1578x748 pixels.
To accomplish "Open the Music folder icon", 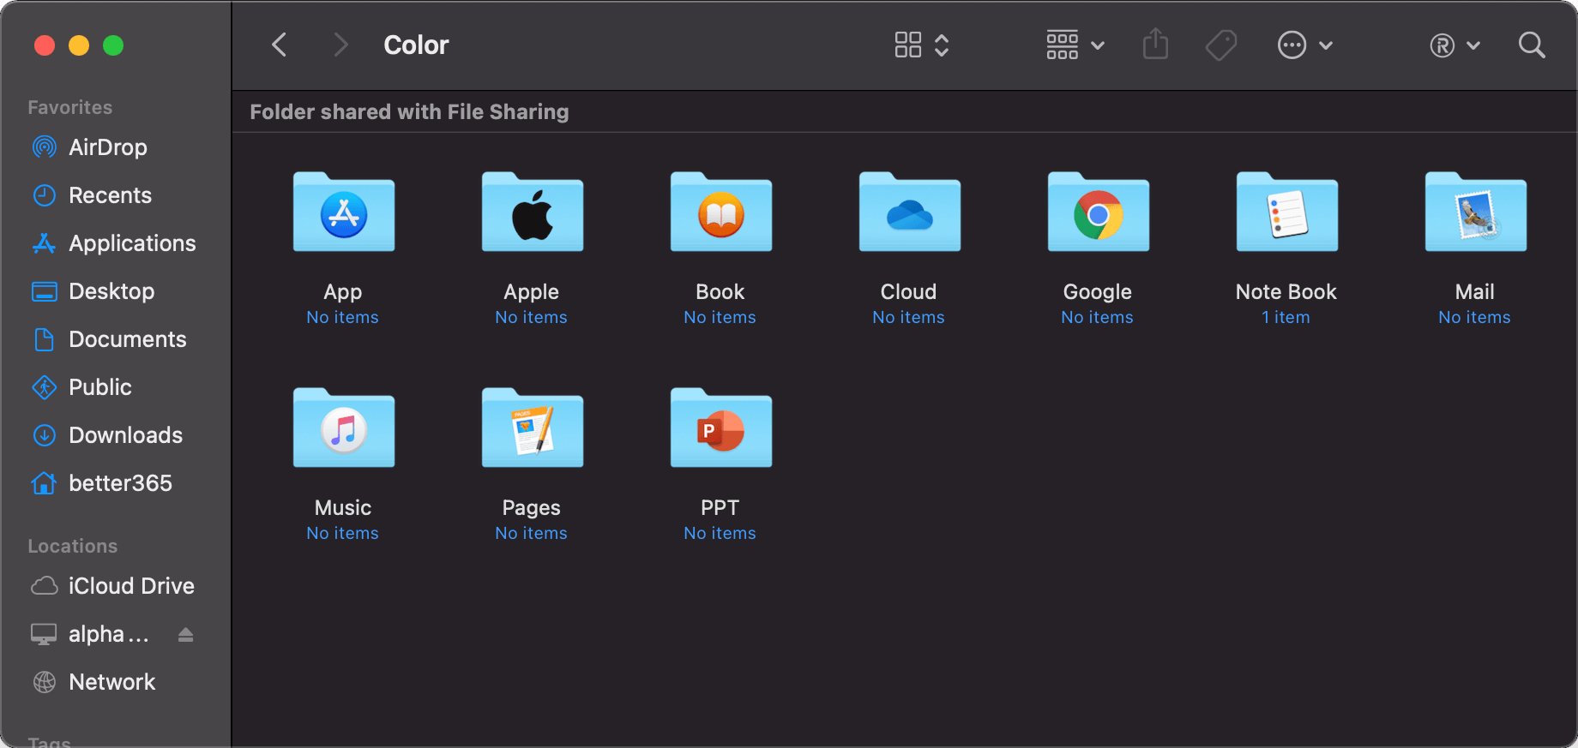I will (343, 429).
